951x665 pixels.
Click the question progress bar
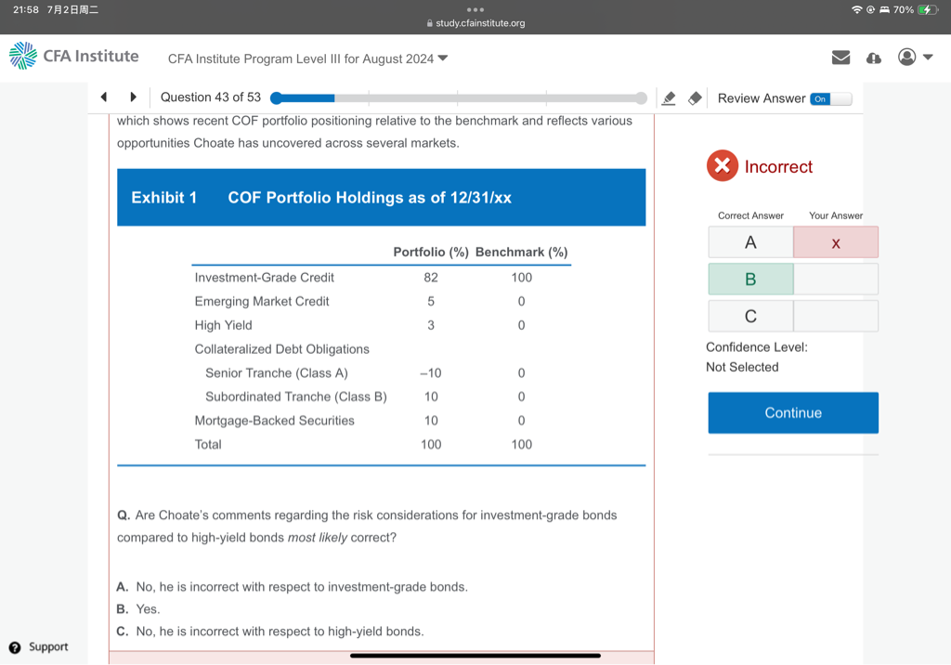tap(458, 98)
